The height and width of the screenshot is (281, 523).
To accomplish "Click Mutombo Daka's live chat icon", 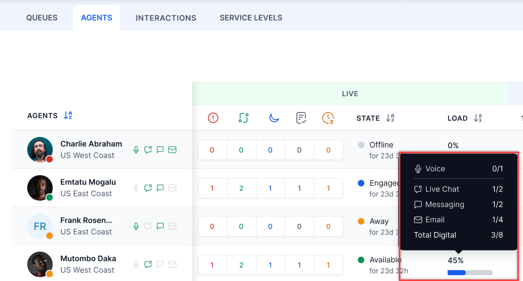I will pyautogui.click(x=148, y=265).
